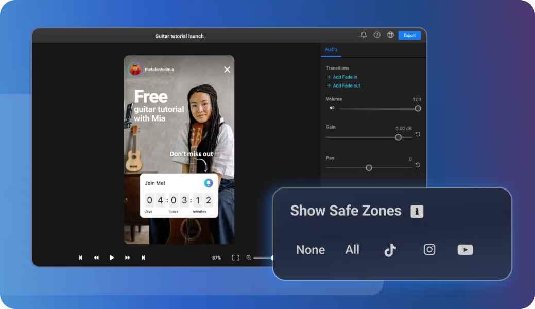Select None for safe zones
Screen dimensions: 535x309
[310, 249]
